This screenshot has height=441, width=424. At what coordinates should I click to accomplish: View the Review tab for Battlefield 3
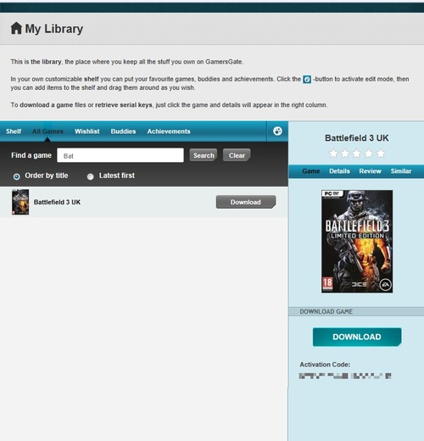tap(370, 171)
